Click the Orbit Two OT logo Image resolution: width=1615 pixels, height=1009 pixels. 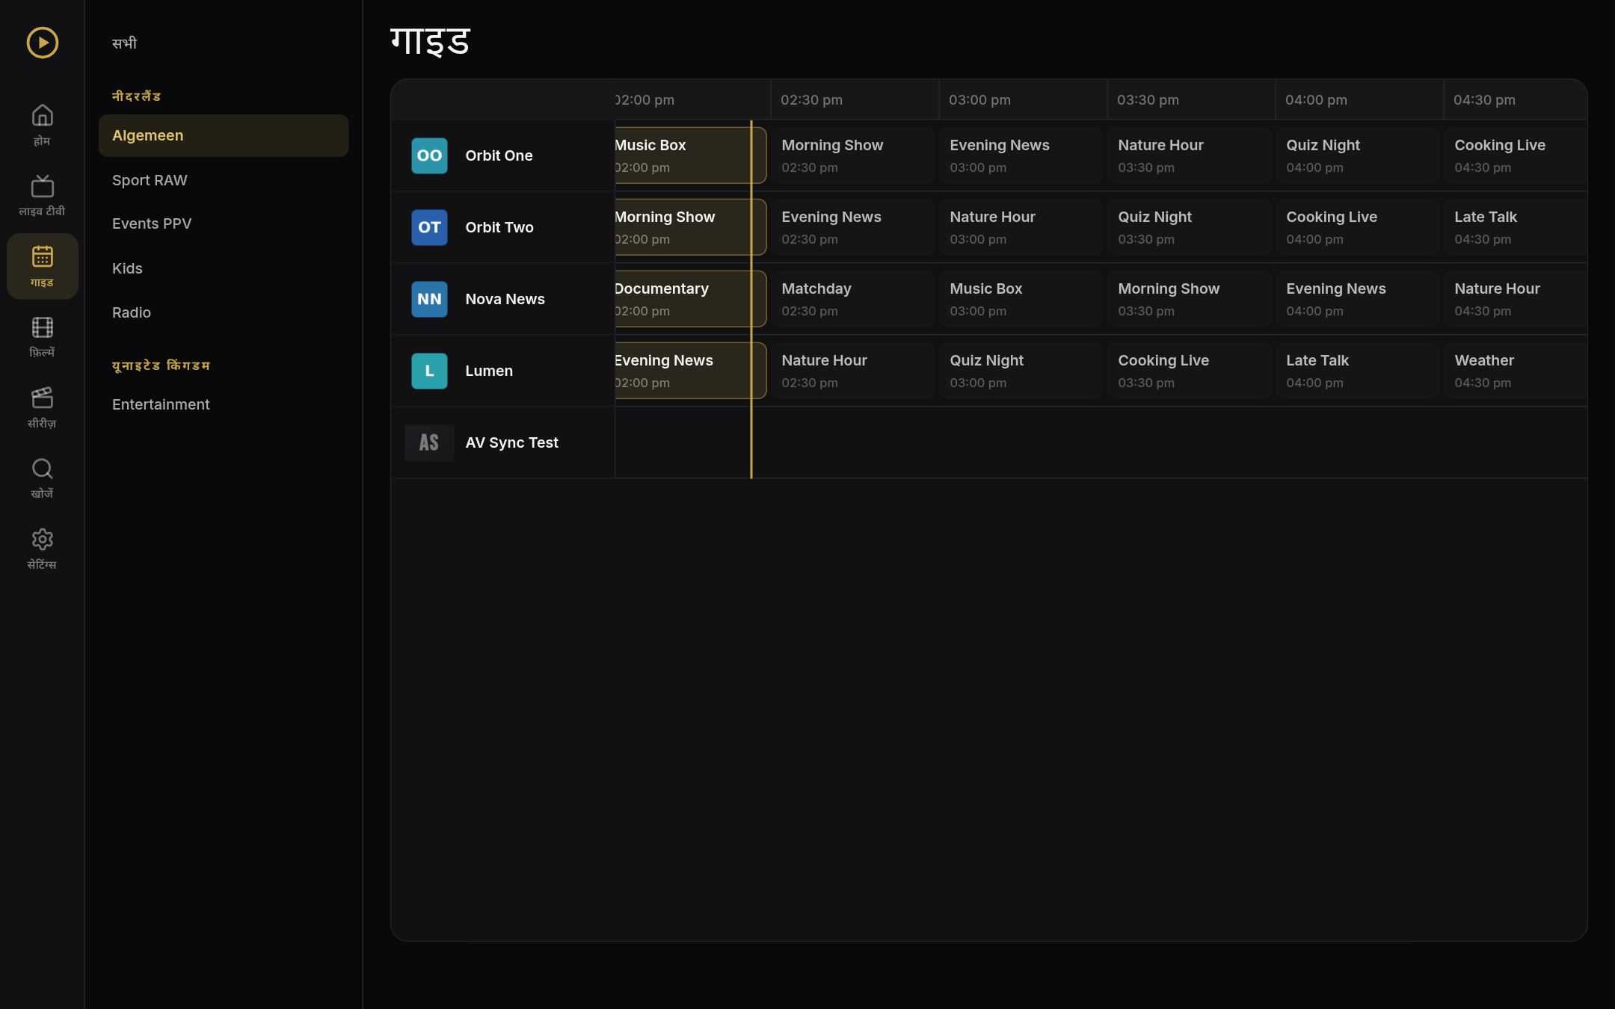point(429,227)
